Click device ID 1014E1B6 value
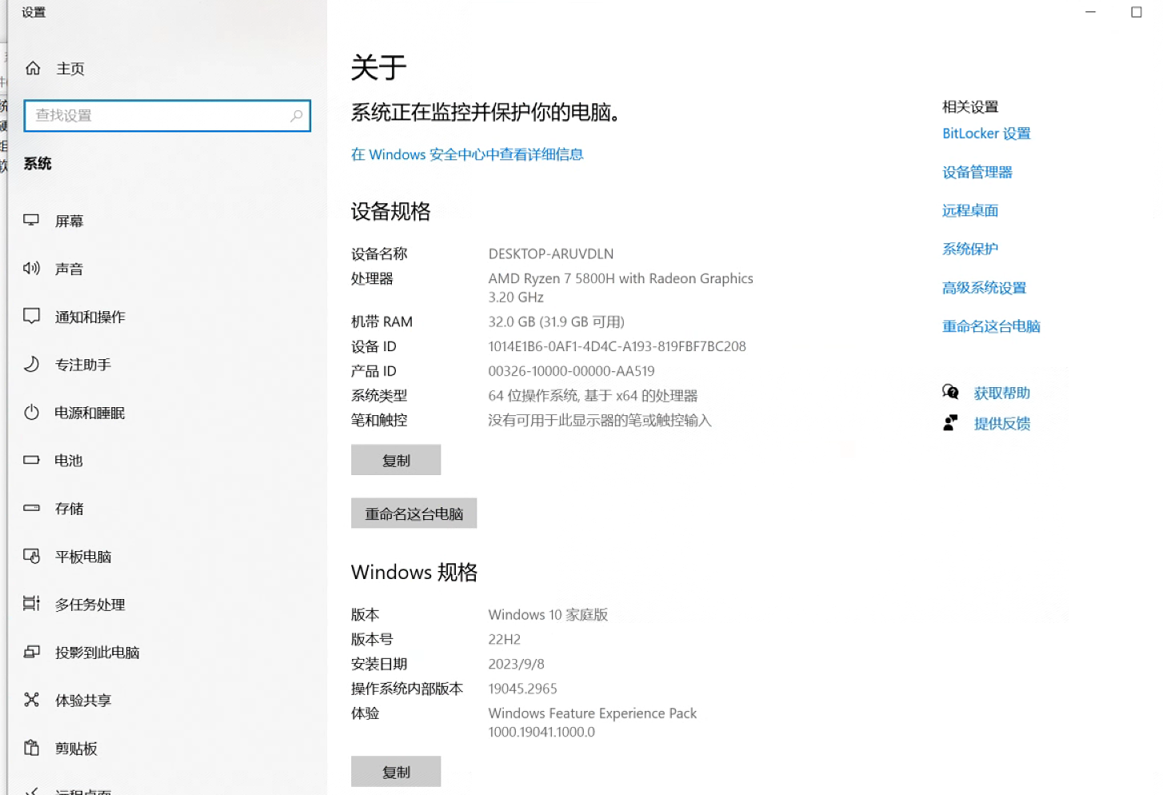1163x795 pixels. click(617, 346)
